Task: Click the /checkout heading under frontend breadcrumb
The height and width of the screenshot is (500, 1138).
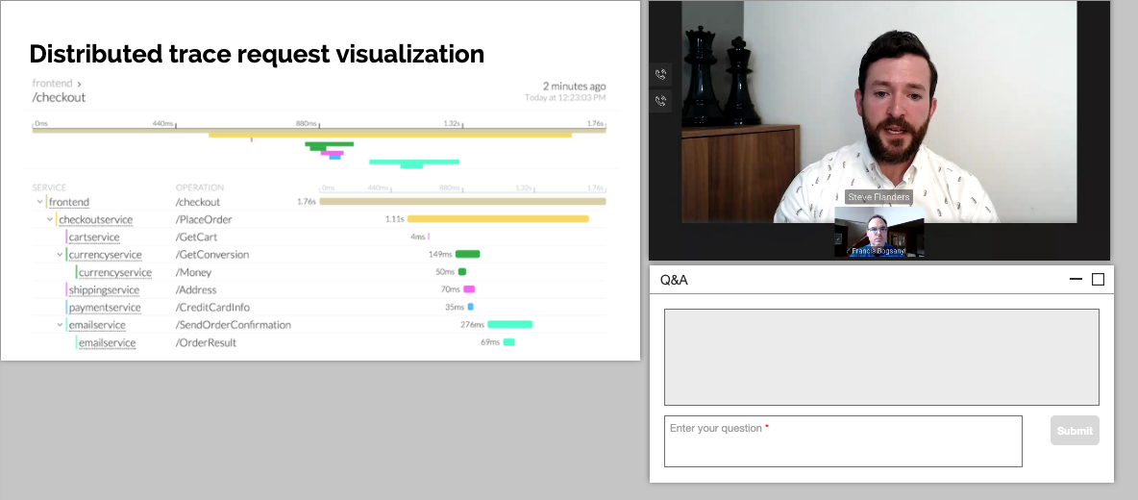Action: (x=59, y=97)
